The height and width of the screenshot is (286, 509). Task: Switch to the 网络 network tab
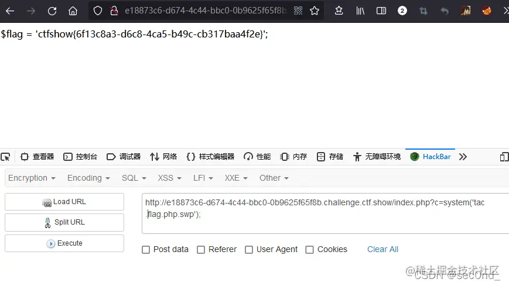coord(163,157)
